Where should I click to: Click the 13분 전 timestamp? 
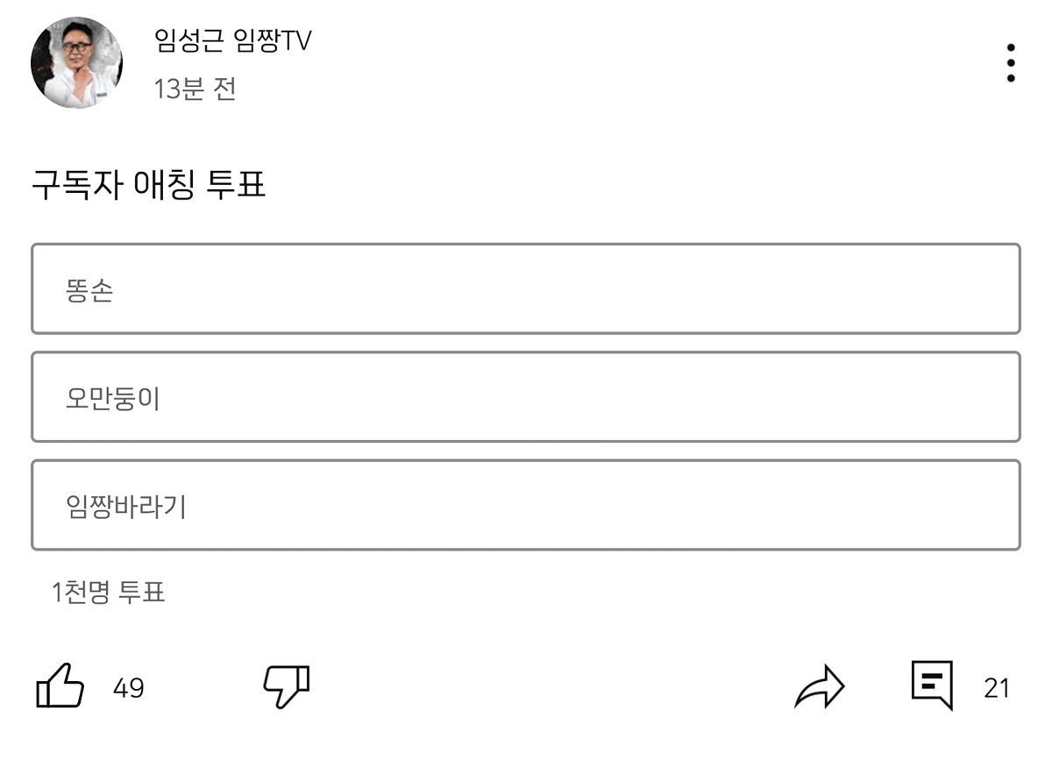click(x=195, y=89)
